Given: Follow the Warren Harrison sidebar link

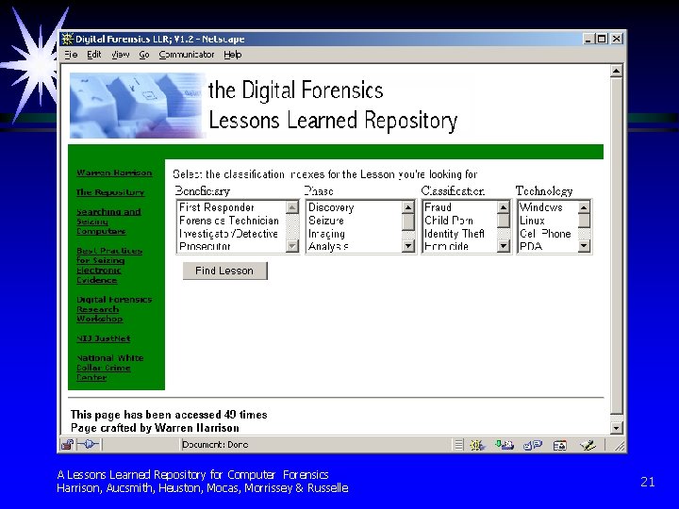Looking at the screenshot, I should click(114, 172).
